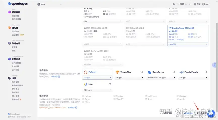The image size is (218, 120).
Task: Click 了解更多 link under 依赖管理
Action: pos(72,107)
